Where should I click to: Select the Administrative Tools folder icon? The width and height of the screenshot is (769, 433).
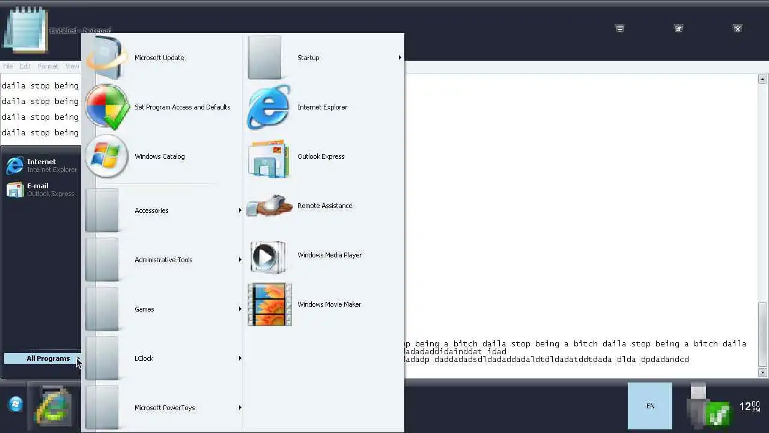click(102, 260)
